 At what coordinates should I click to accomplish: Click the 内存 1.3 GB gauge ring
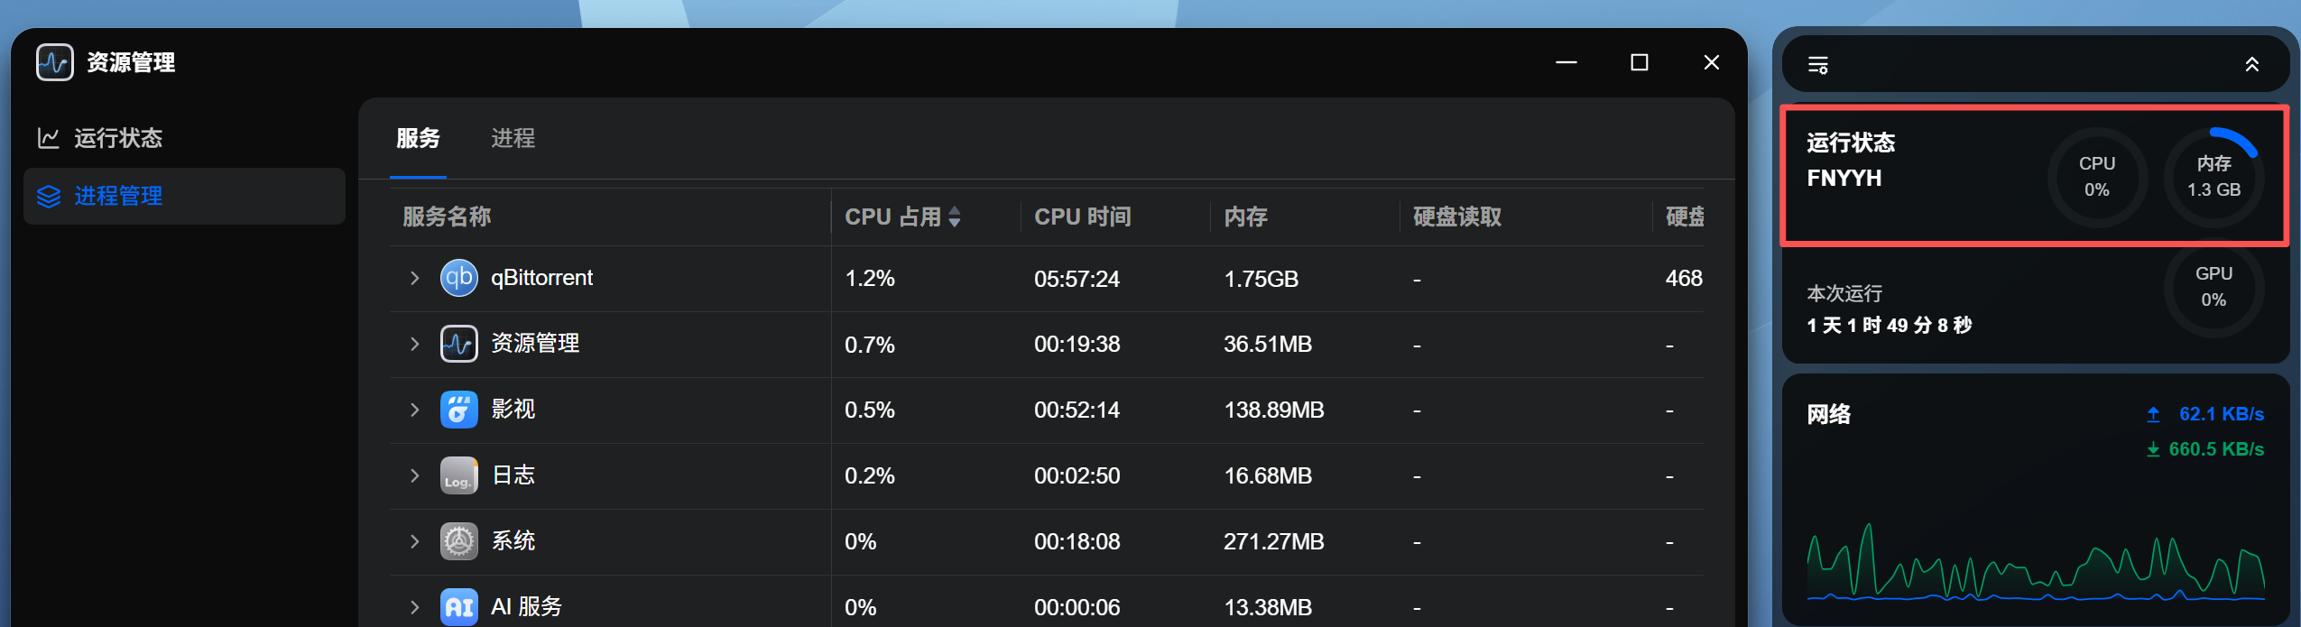click(x=2213, y=177)
